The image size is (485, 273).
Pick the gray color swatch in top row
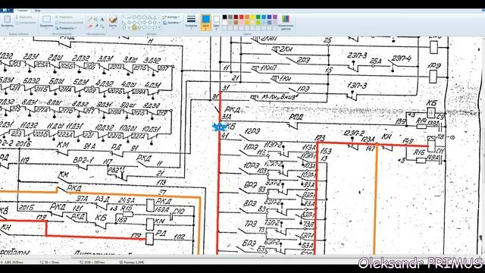230,17
